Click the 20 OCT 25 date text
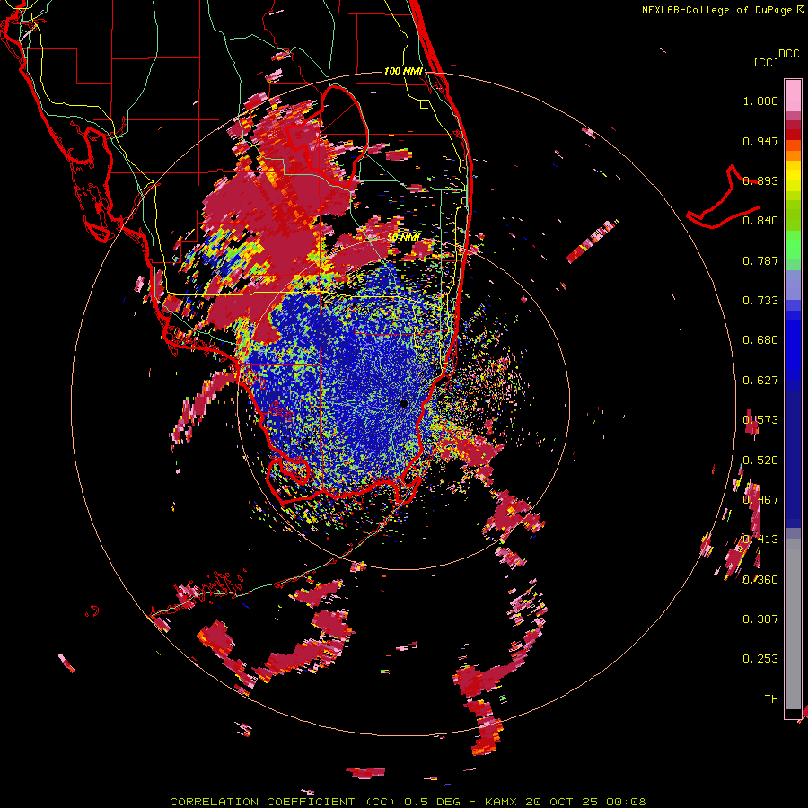 point(563,802)
